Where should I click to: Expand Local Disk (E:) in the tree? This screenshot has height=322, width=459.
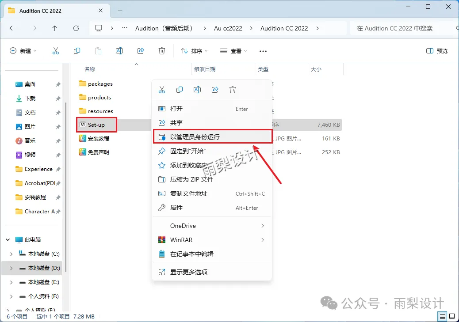pos(11,282)
